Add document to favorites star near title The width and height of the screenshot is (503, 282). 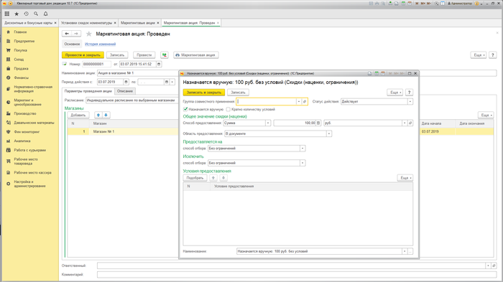click(89, 34)
